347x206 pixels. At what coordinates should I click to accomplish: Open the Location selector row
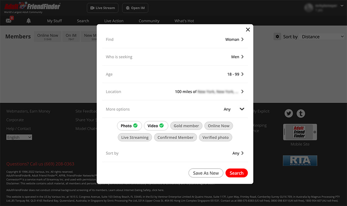click(x=175, y=91)
